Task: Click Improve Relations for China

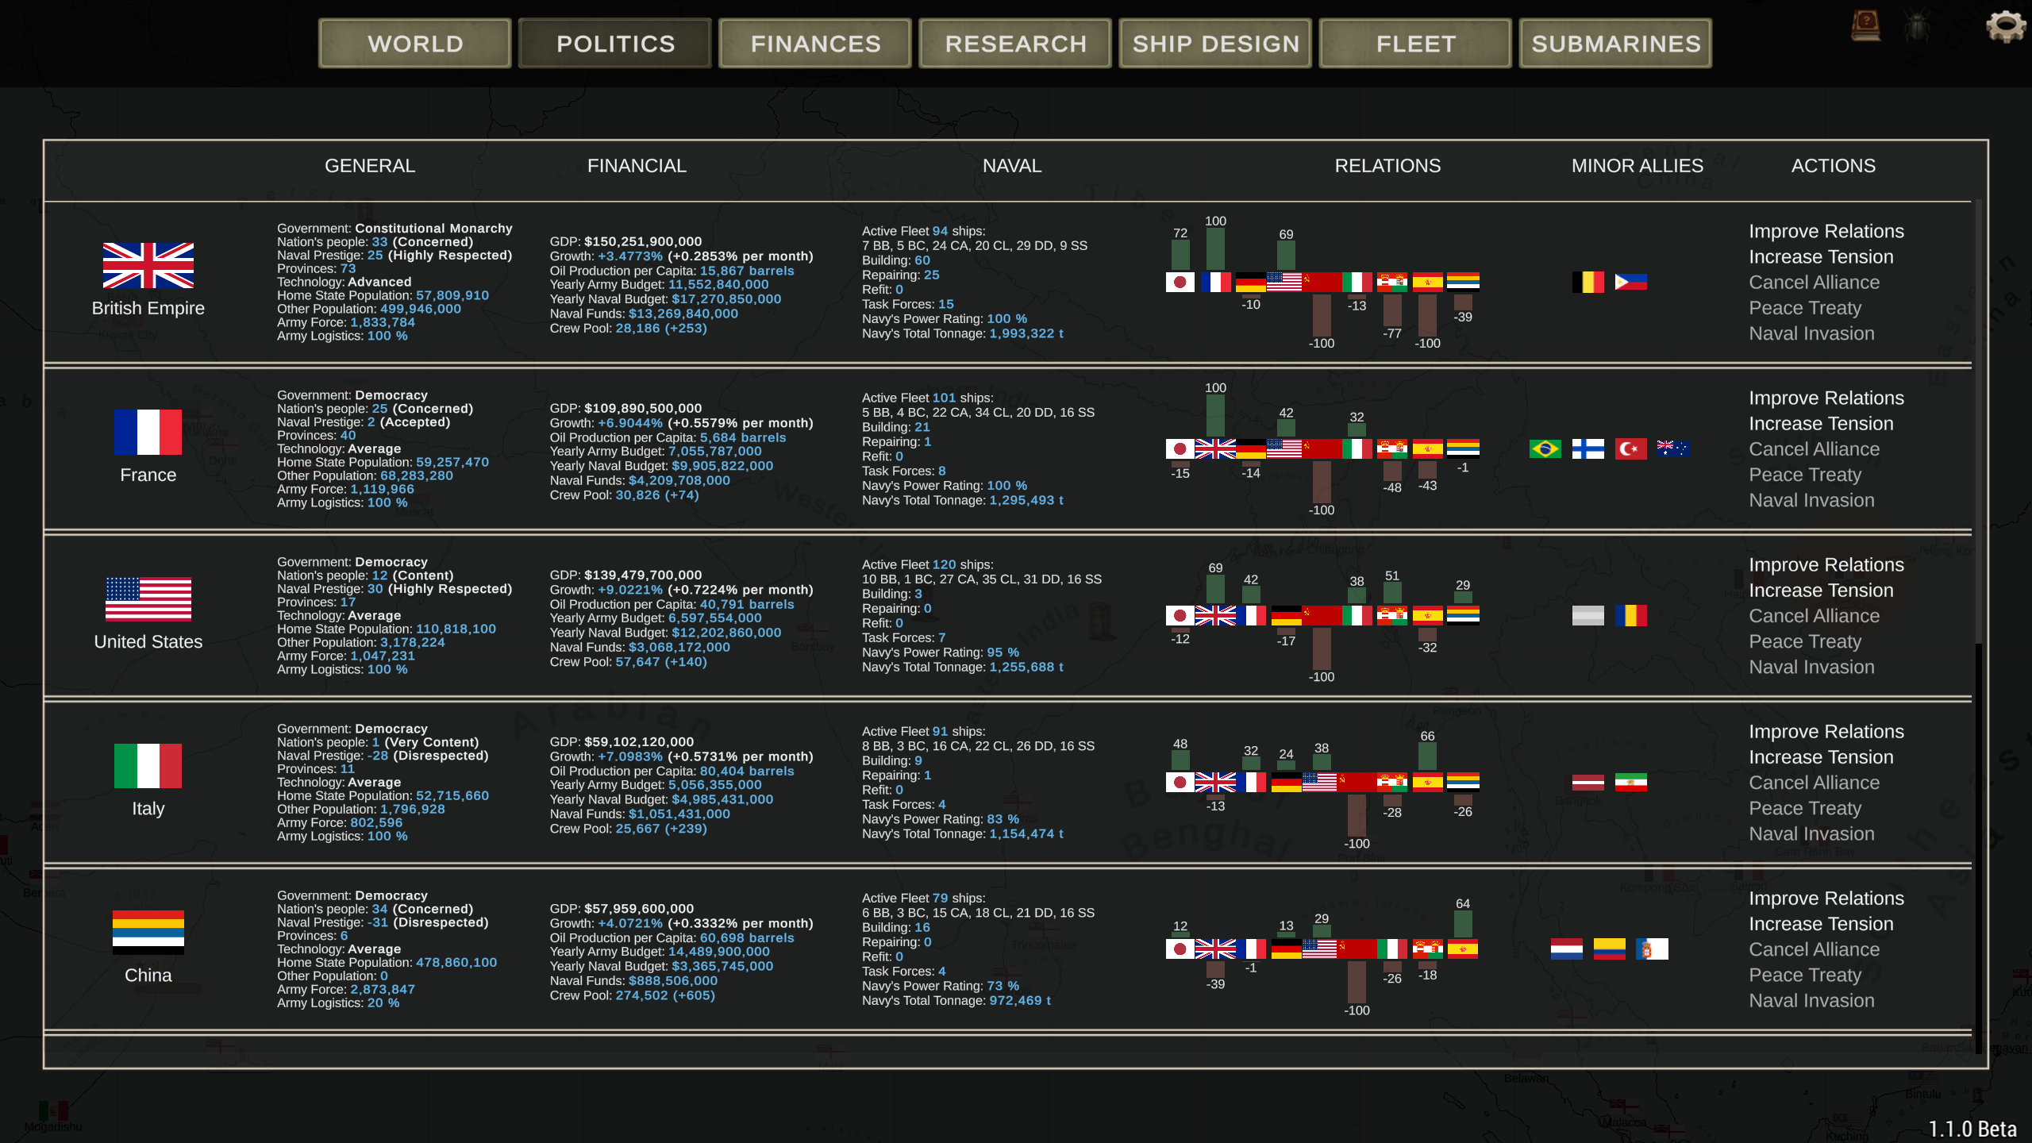Action: 1826,898
